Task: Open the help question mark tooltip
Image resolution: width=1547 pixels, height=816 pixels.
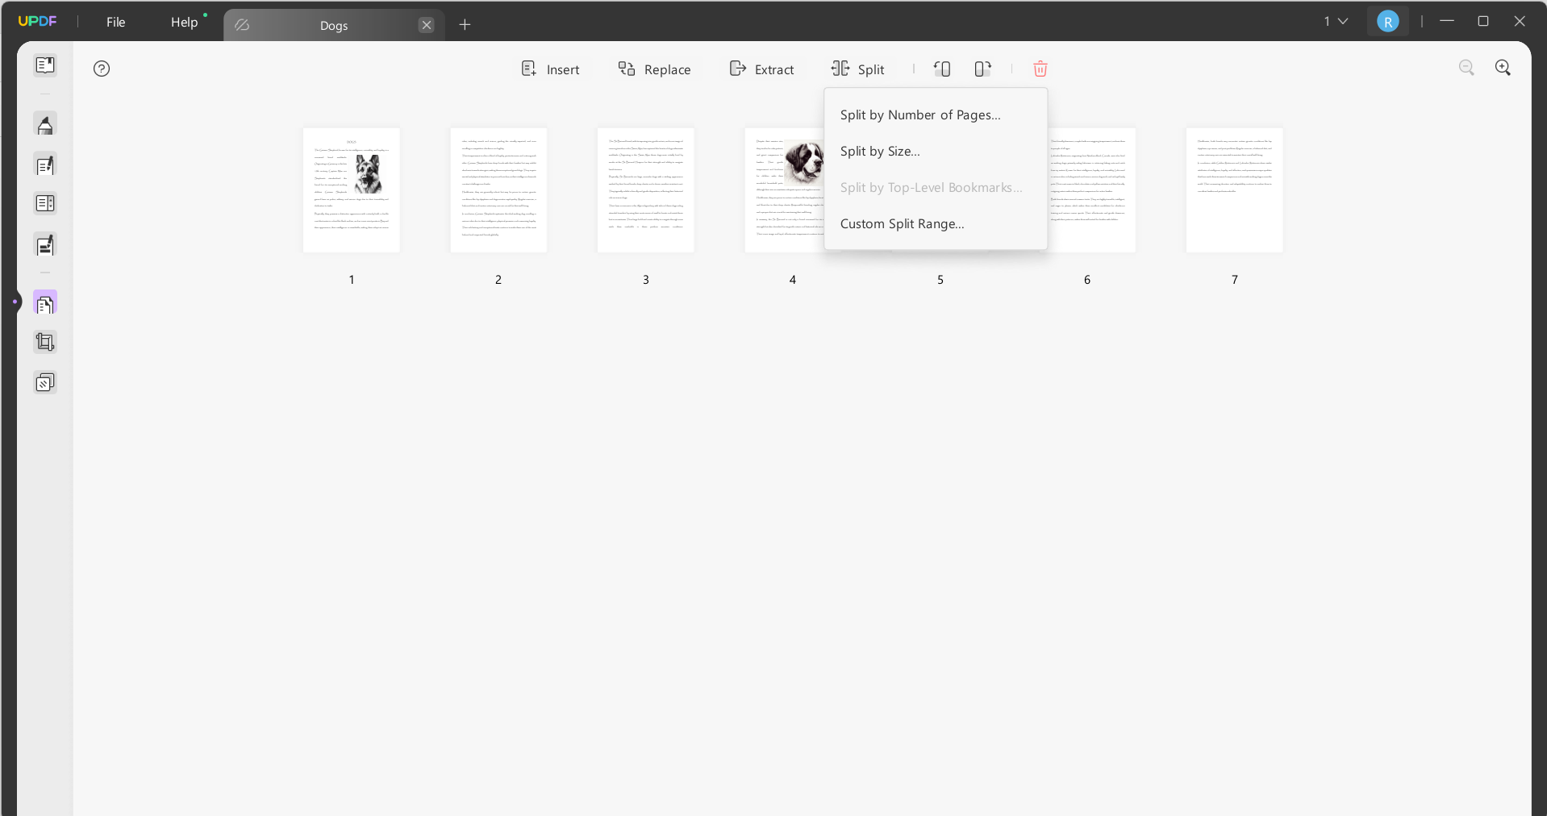Action: click(102, 69)
